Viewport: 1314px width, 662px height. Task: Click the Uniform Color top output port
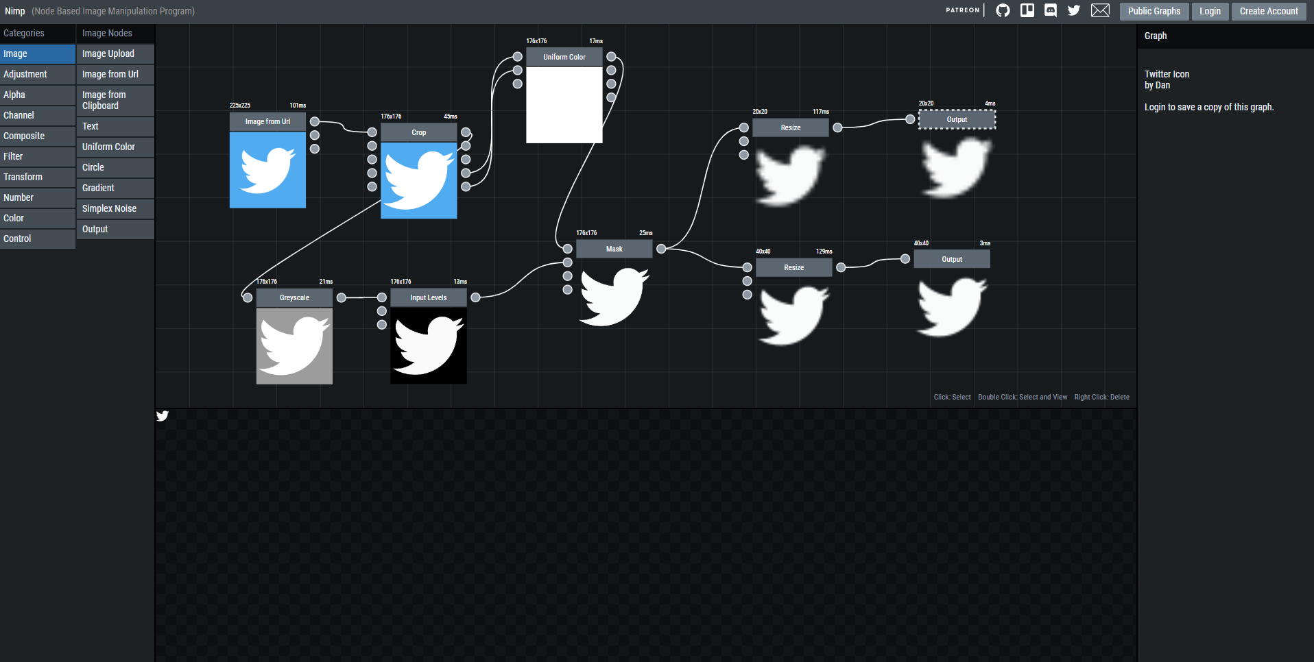coord(611,57)
